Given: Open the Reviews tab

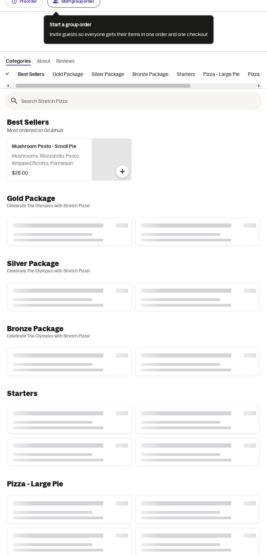Looking at the screenshot, I should click(65, 61).
